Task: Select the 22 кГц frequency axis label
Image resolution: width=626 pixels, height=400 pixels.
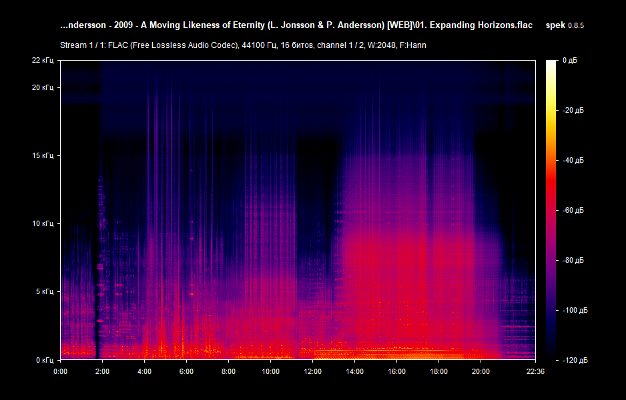Action: tap(43, 61)
